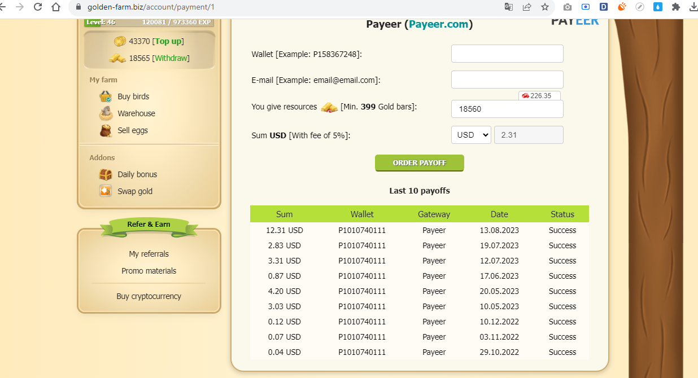Image resolution: width=698 pixels, height=378 pixels.
Task: Open Buy cryptocurrency link
Action: pyautogui.click(x=149, y=296)
